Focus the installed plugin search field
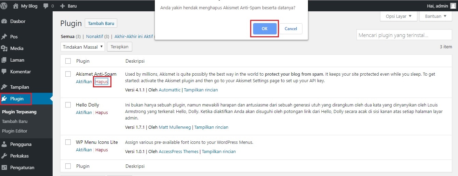The image size is (458, 176). point(404,35)
